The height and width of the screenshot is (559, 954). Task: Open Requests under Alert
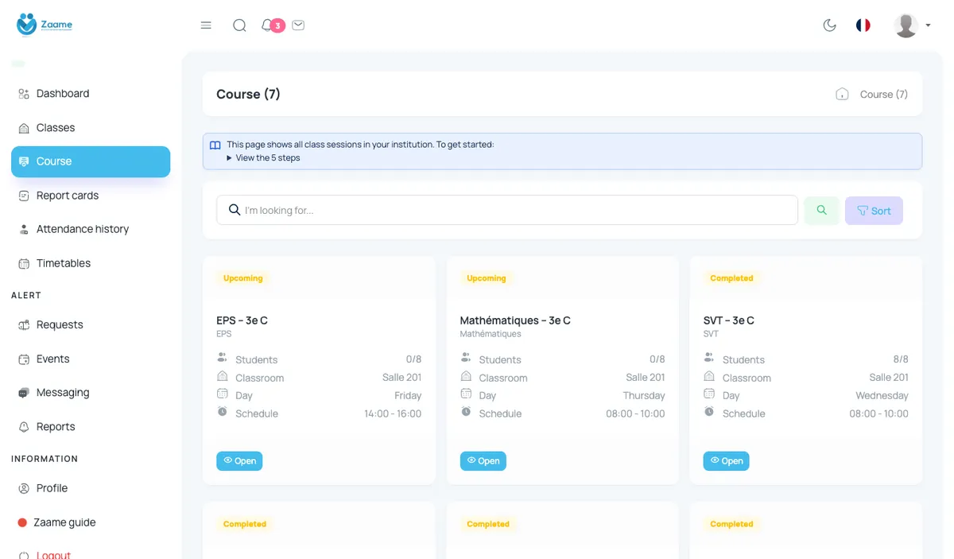point(91,324)
